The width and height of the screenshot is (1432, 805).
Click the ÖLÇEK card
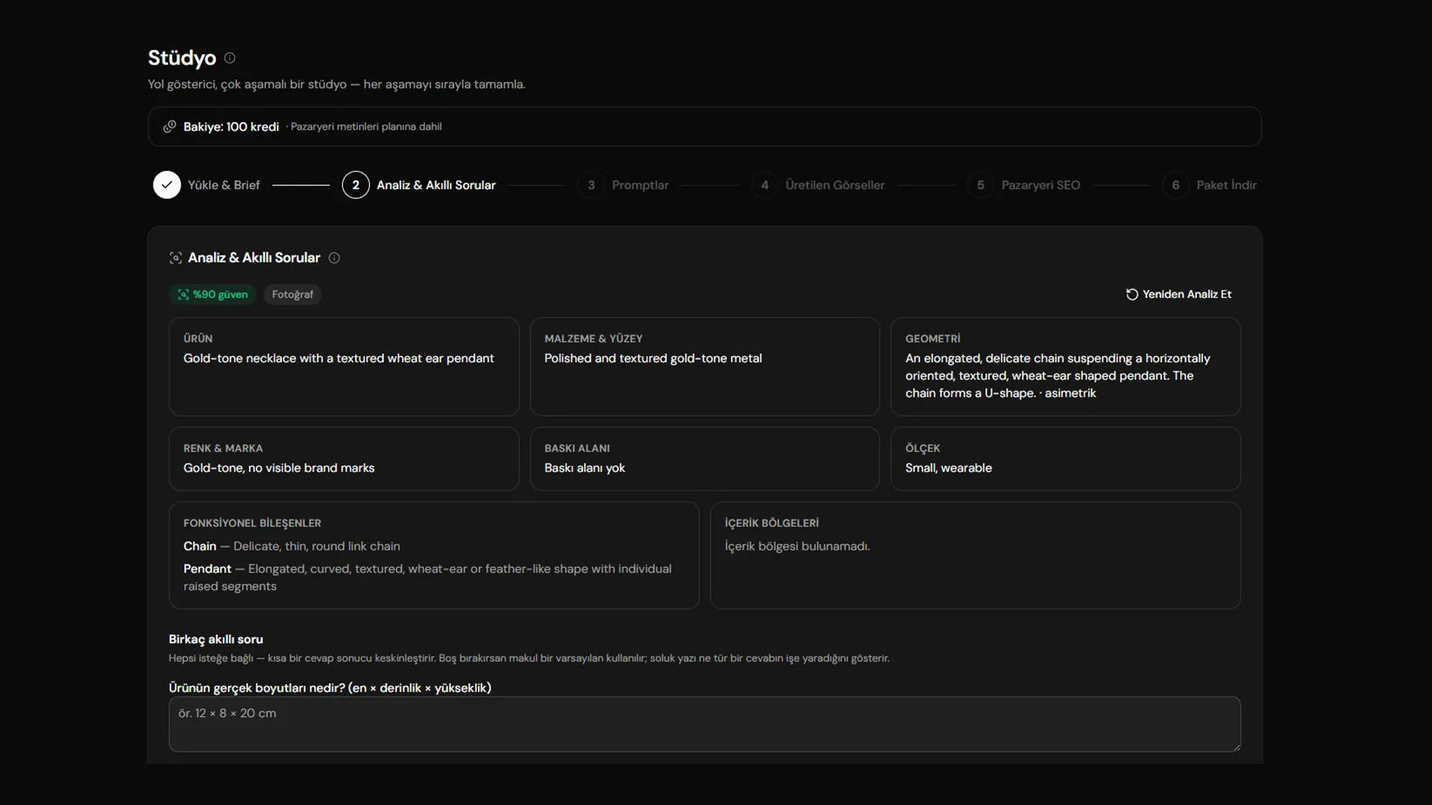point(1066,459)
